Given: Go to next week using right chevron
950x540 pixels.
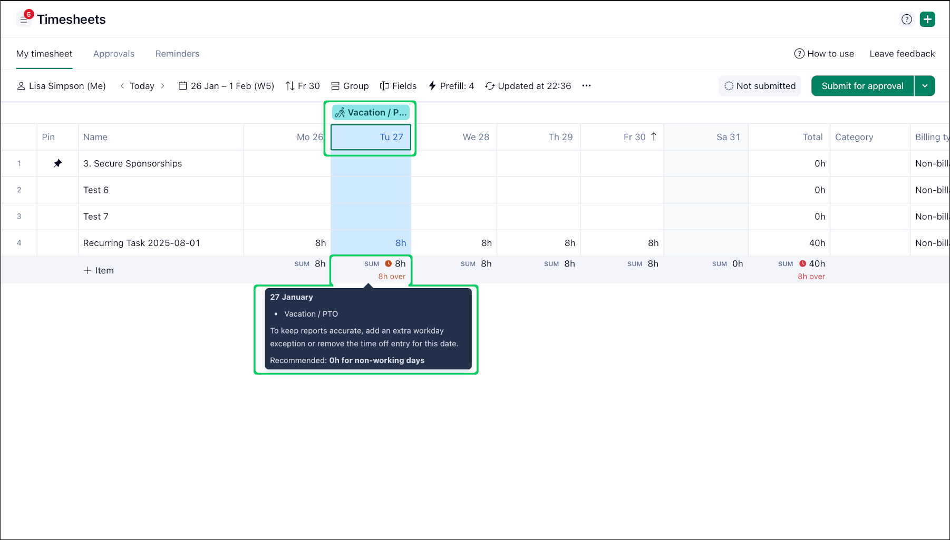Looking at the screenshot, I should (x=162, y=86).
